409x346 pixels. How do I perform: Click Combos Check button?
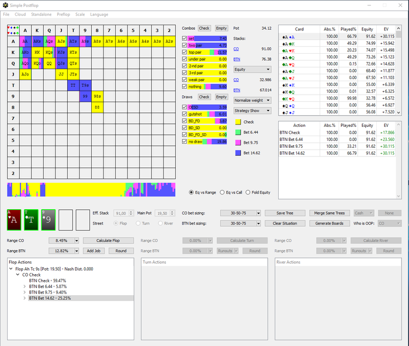(x=204, y=28)
